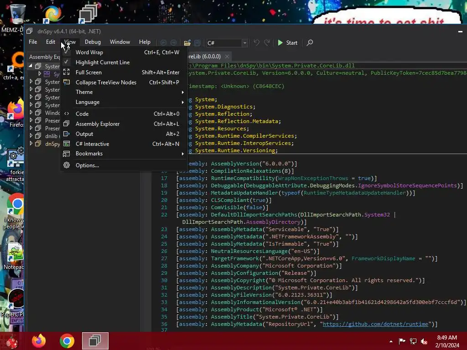Open the Windows Start button
467x350 pixels.
click(x=11, y=341)
